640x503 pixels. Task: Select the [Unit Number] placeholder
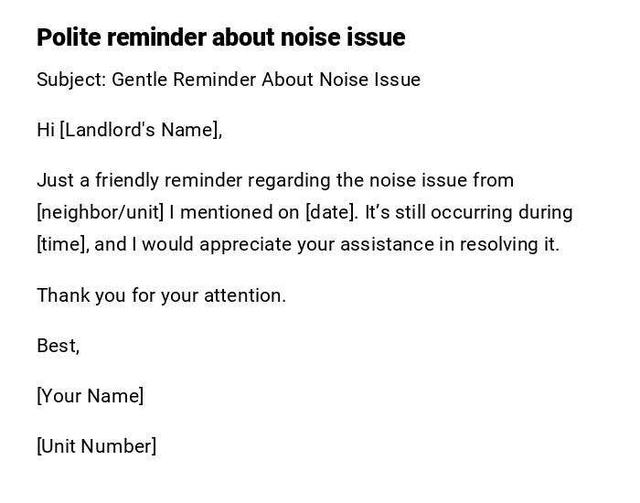click(97, 446)
